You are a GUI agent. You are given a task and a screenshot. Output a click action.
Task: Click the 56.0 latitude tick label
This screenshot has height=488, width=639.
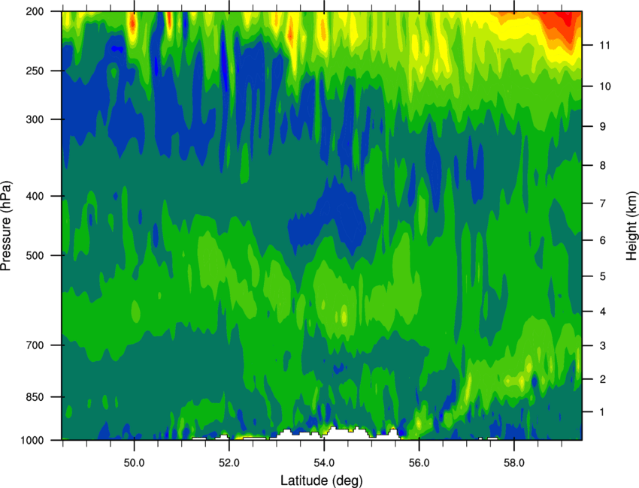419,463
